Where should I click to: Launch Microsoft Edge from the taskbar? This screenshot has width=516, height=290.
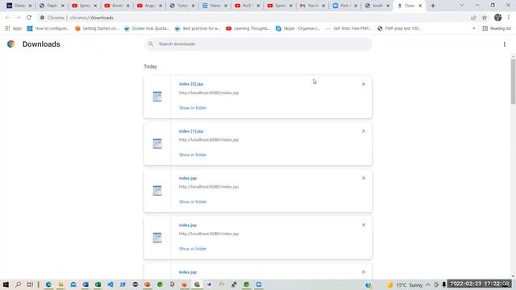tap(48, 284)
